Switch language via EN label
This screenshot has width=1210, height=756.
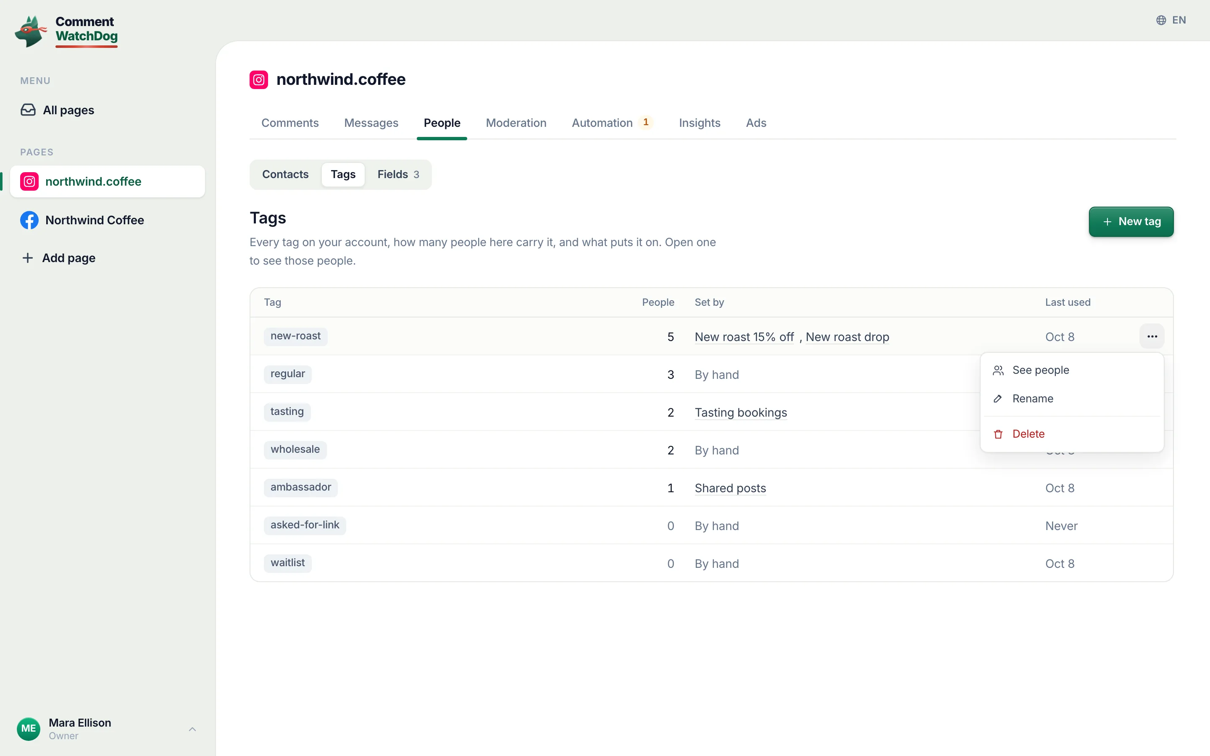click(1179, 20)
